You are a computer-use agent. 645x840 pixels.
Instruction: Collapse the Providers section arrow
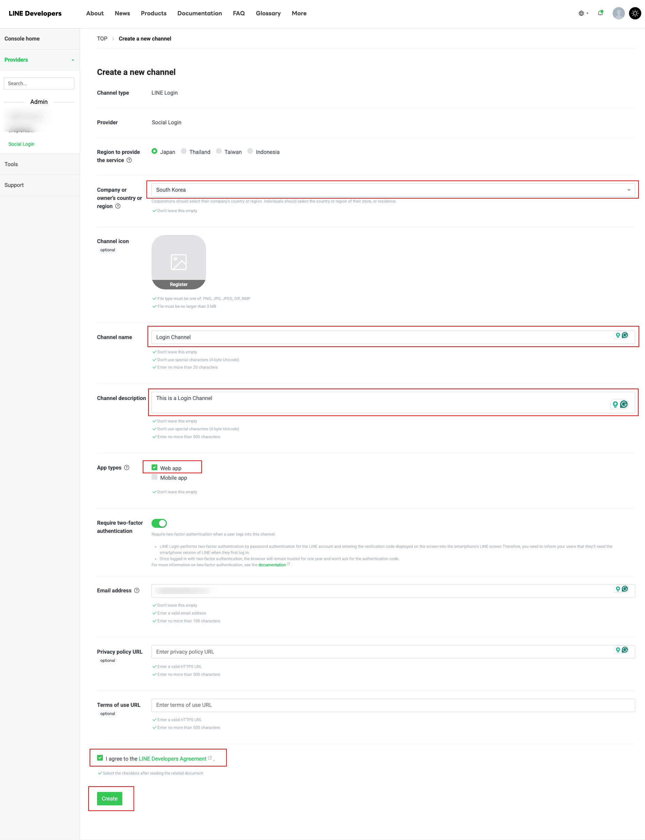pyautogui.click(x=73, y=60)
